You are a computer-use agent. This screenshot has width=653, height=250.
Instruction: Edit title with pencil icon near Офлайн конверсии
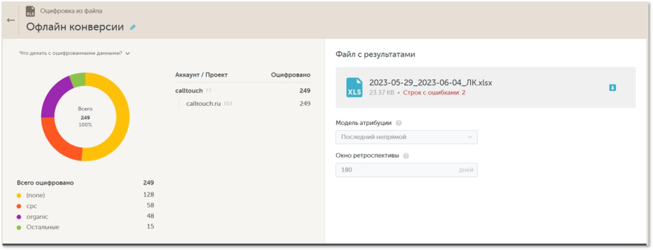tap(133, 27)
